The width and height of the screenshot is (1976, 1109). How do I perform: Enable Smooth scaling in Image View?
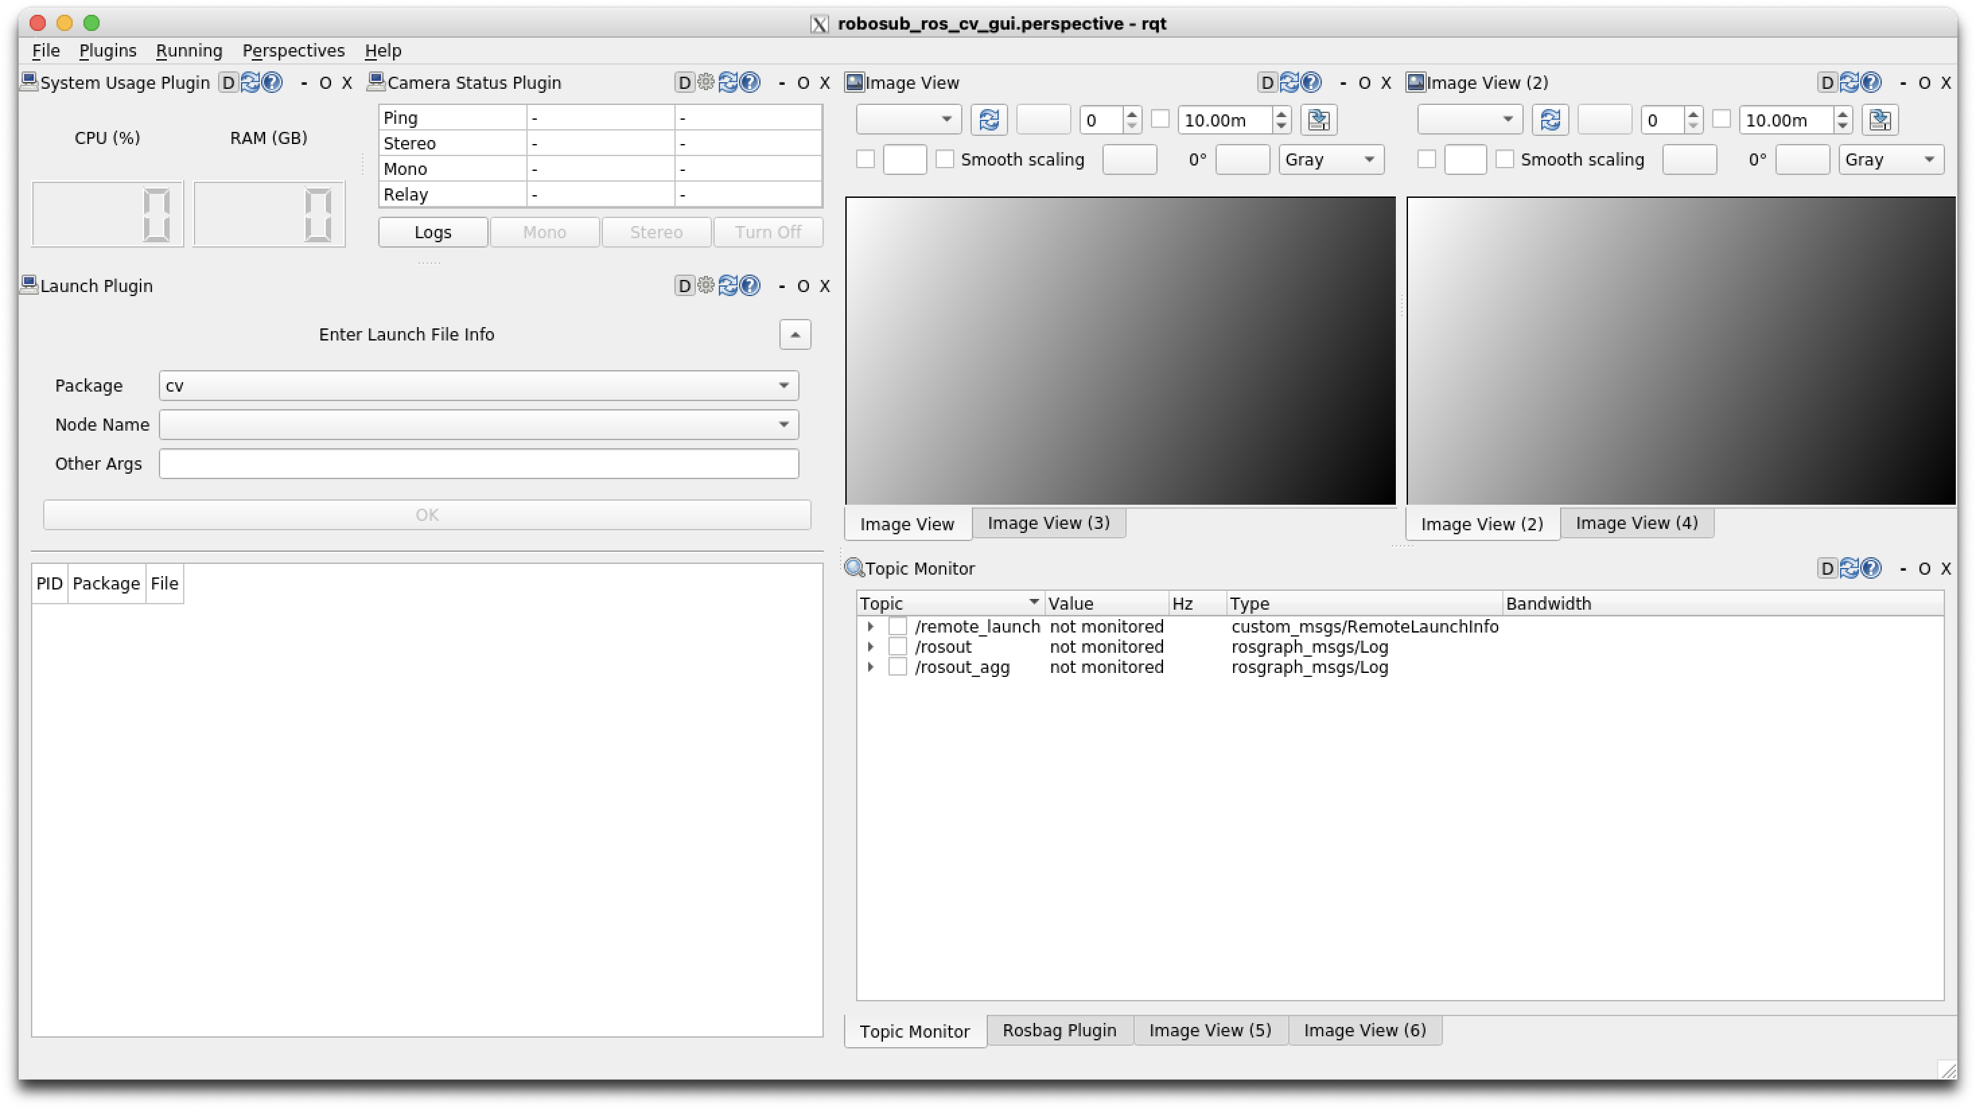click(x=945, y=159)
